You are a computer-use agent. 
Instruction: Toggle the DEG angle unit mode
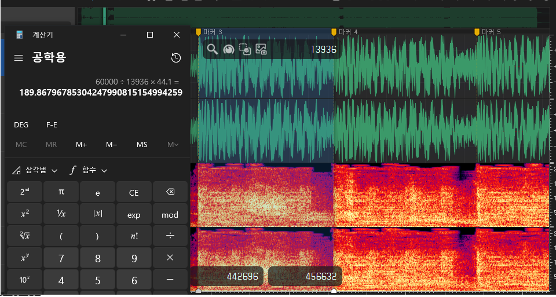click(21, 124)
